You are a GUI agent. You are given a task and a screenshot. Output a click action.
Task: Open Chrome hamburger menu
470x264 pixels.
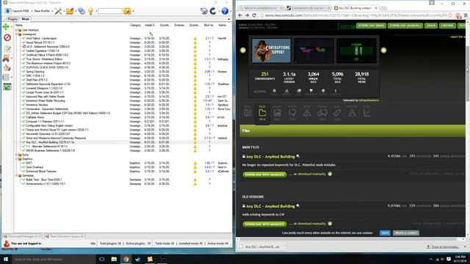(466, 15)
